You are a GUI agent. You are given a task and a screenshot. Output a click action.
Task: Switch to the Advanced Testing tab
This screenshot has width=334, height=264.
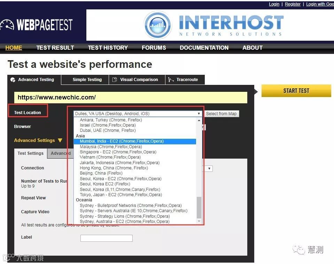pyautogui.click(x=34, y=80)
